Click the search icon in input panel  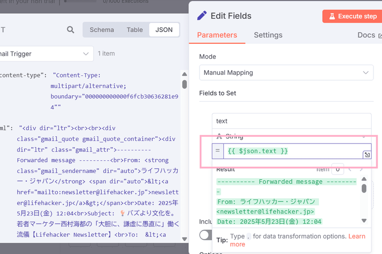pos(71,30)
